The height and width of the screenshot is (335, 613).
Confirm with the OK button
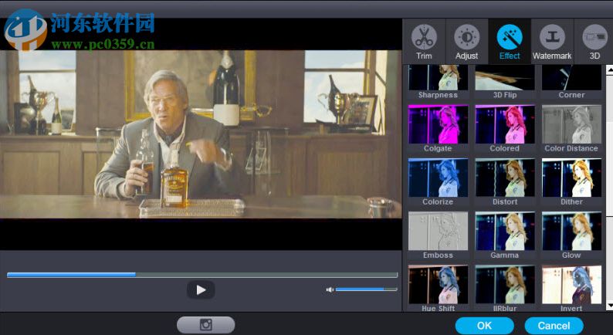[x=484, y=325]
